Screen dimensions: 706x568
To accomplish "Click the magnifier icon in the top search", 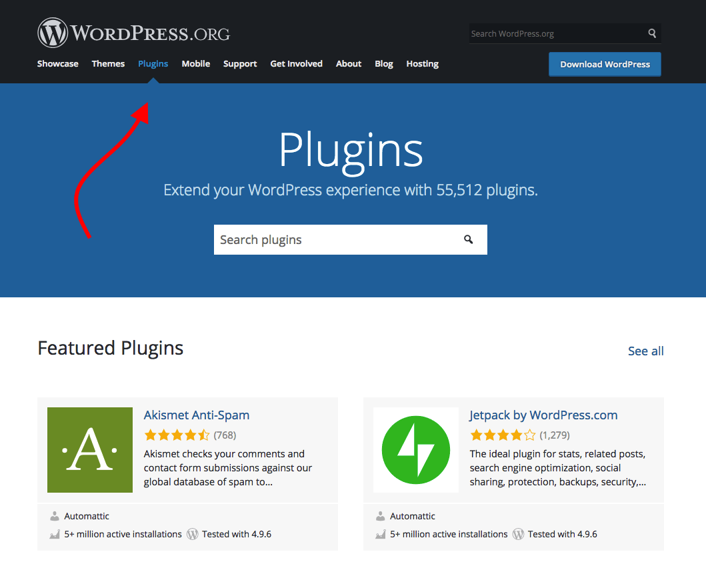I will coord(652,33).
